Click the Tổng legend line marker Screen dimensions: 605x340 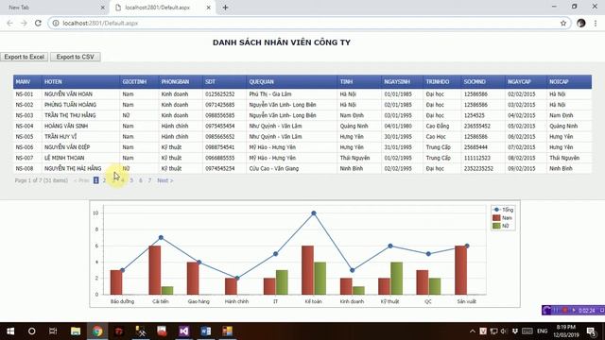tap(496, 210)
